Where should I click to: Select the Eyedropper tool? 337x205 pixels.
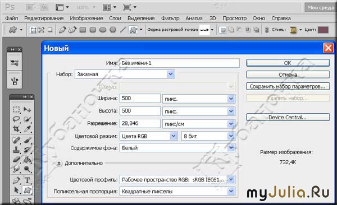pos(27,129)
